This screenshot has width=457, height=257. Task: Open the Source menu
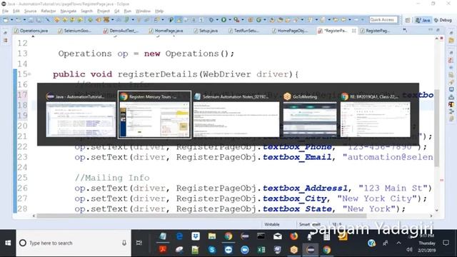pos(30,11)
